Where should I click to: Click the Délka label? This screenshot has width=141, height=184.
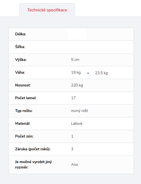point(21,34)
